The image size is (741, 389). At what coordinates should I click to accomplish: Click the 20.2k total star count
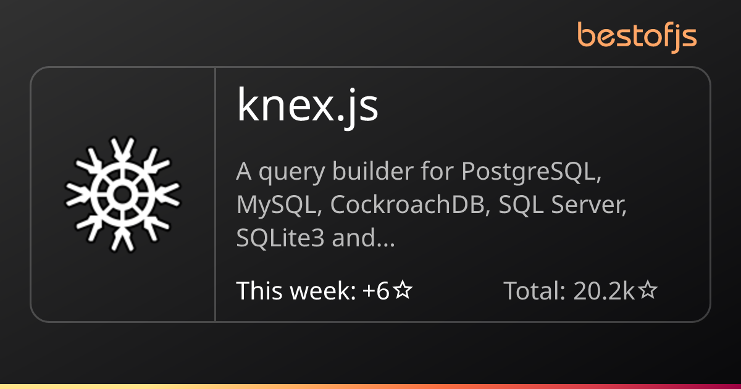coord(603,291)
